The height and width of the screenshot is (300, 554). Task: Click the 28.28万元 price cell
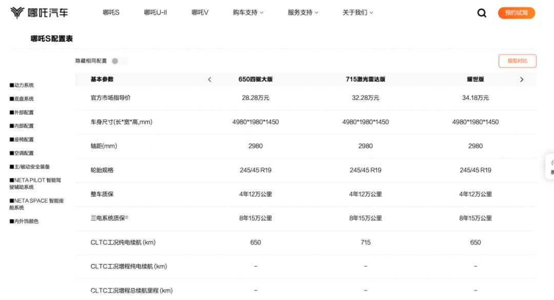pos(255,97)
